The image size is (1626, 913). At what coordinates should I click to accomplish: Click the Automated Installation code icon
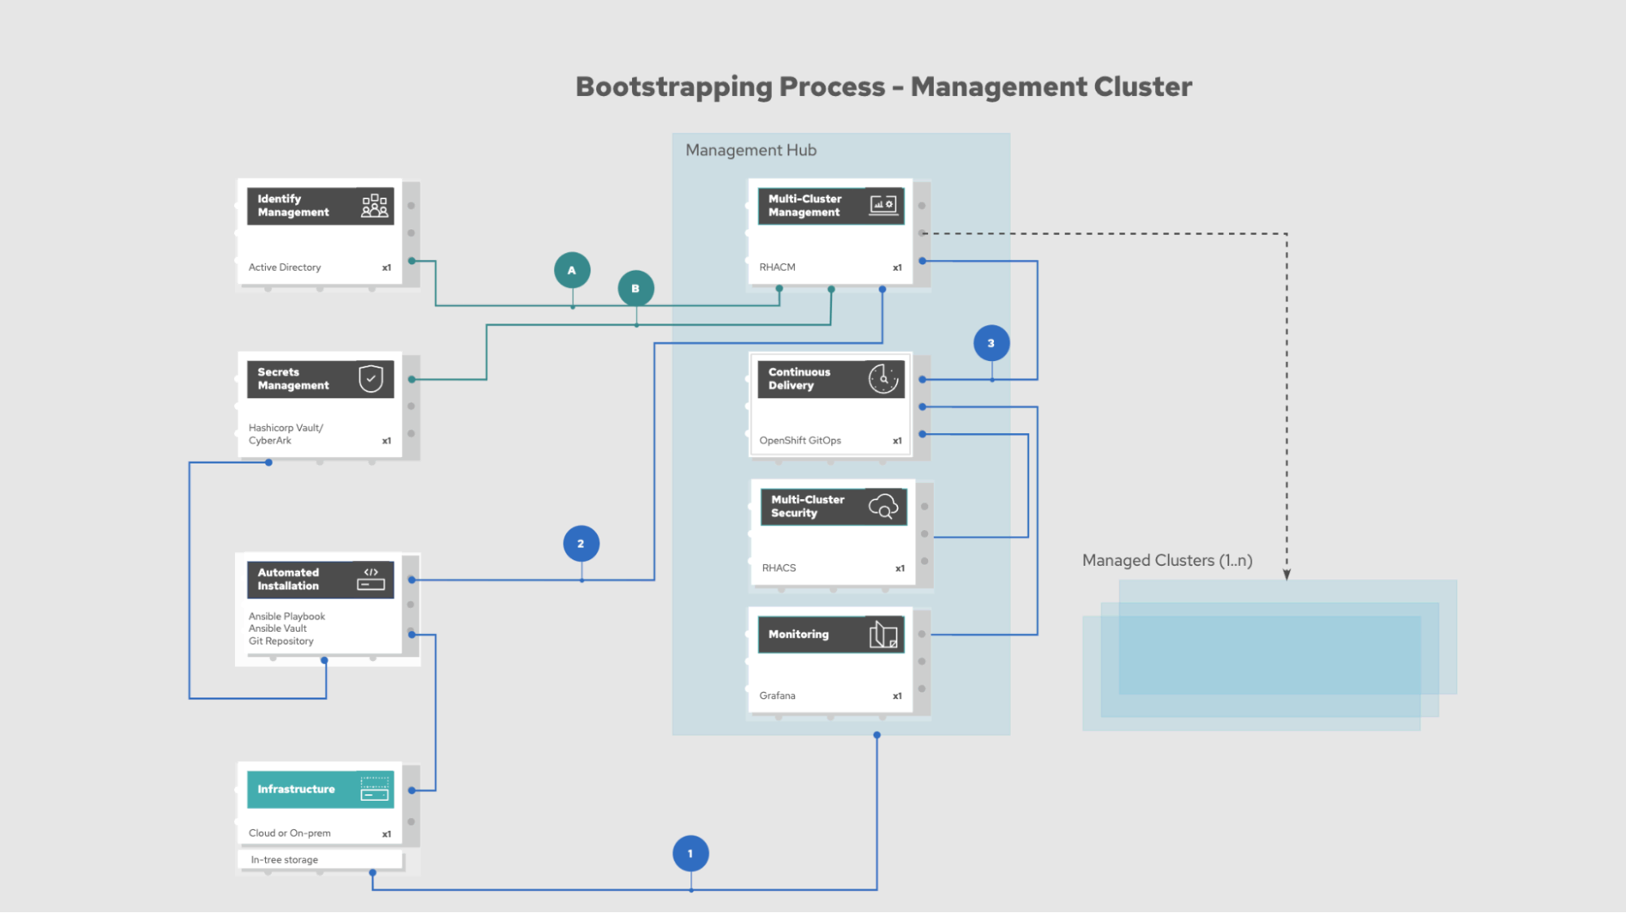click(371, 579)
